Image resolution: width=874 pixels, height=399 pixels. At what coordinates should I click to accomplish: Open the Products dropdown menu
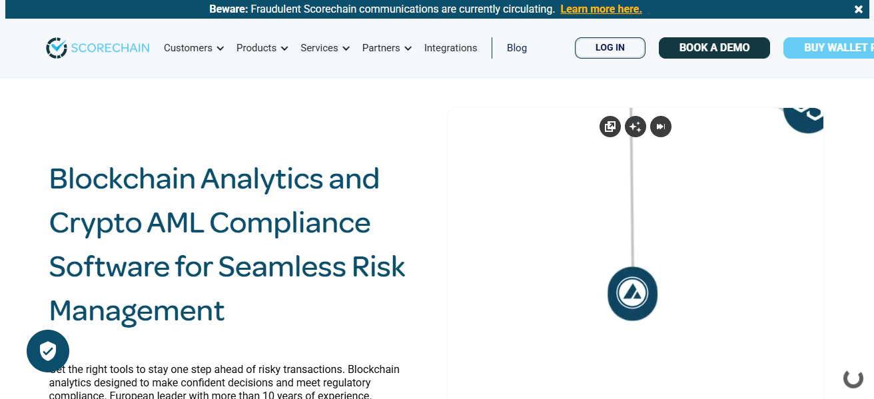[x=261, y=48]
